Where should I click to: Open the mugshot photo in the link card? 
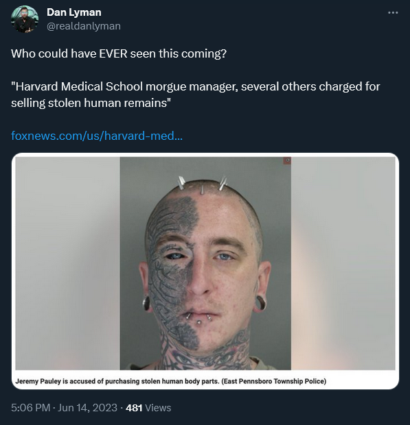coord(205,263)
